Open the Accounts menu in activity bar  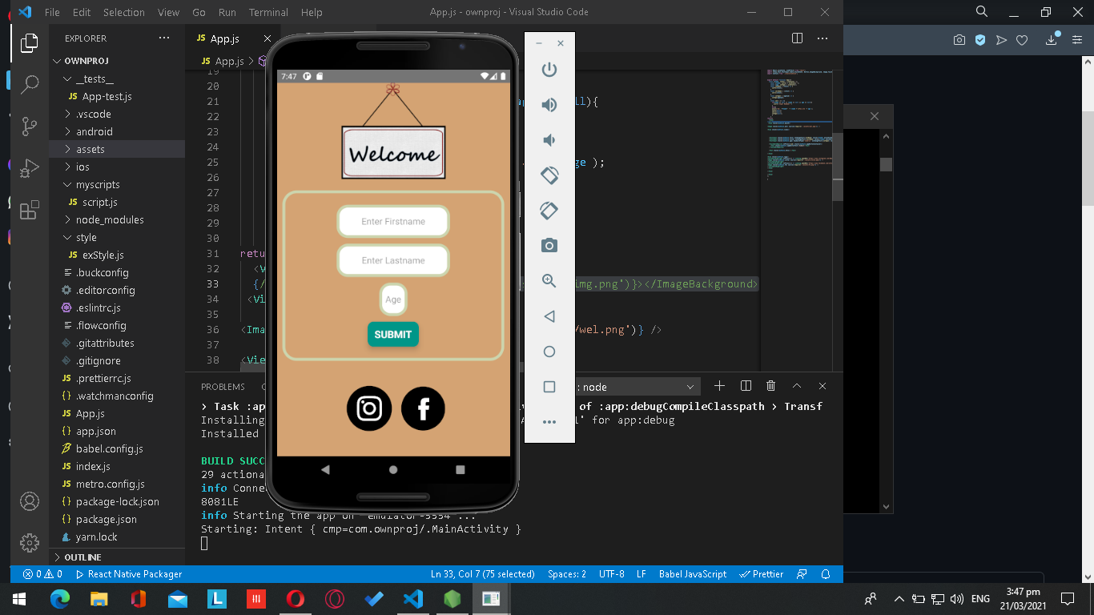point(30,501)
